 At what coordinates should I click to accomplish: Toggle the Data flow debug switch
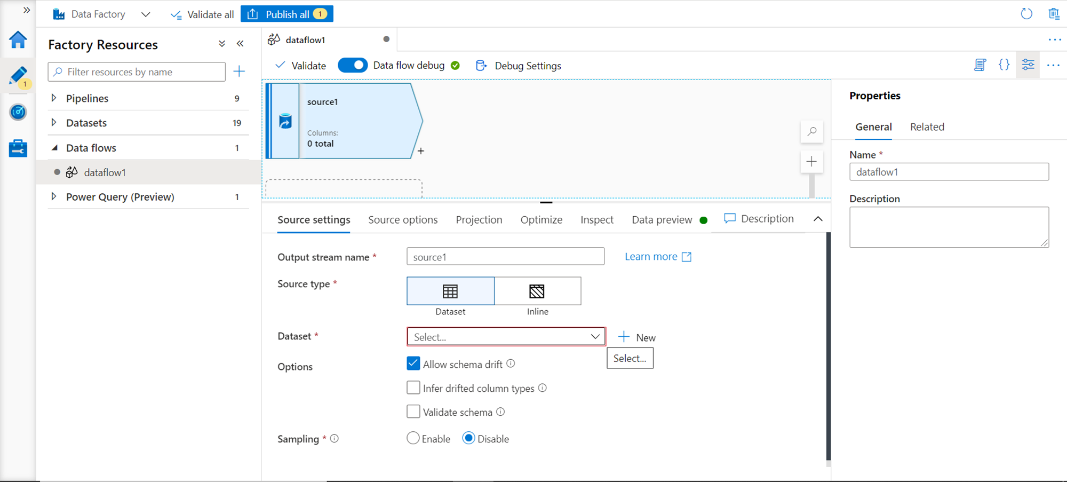click(x=353, y=65)
